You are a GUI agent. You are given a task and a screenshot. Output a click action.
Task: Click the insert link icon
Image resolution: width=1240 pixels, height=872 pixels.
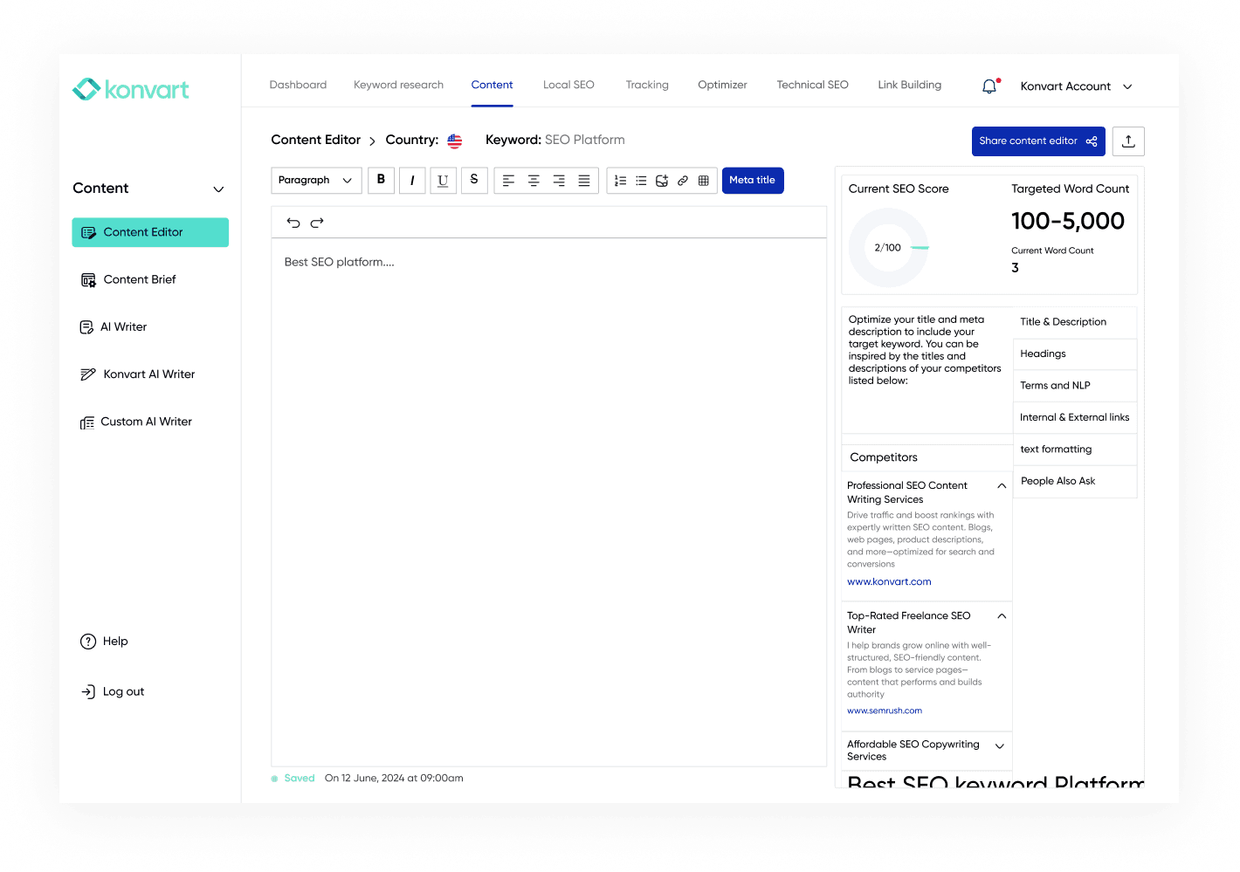(683, 181)
